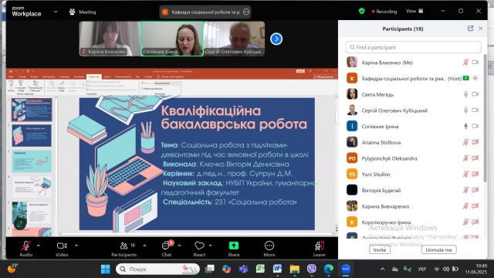Pop out the Participants panel
The height and width of the screenshot is (278, 494).
(x=470, y=29)
